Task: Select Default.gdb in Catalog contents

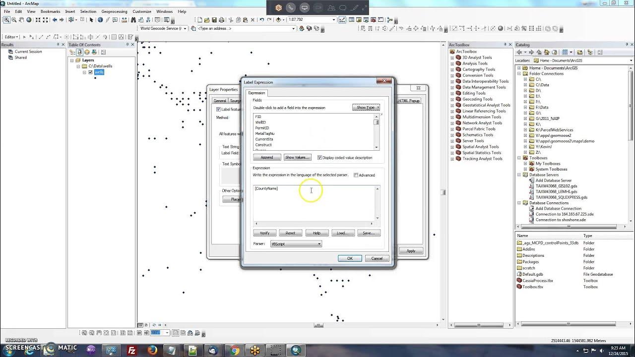Action: (x=532, y=274)
